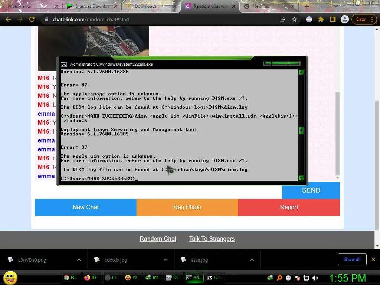Screen dimensions: 380x285
Task: Switch to the Privacy error tab
Action: coord(30,6)
